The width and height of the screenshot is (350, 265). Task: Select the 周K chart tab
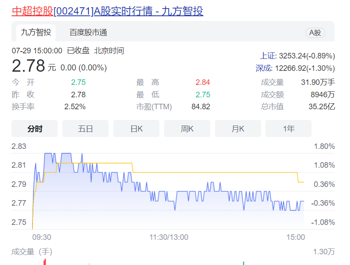point(187,128)
